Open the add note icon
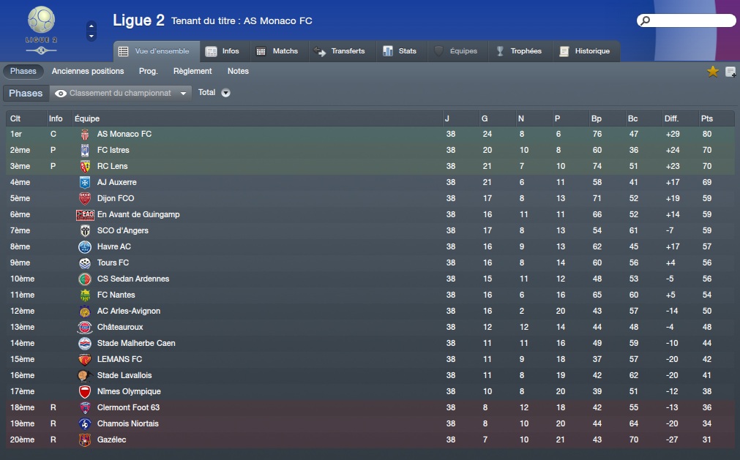Viewport: 740px width, 460px height. click(730, 72)
